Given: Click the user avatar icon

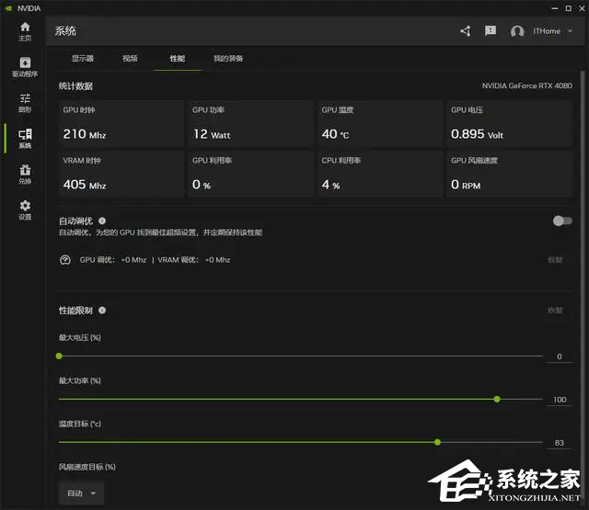Looking at the screenshot, I should coord(517,31).
